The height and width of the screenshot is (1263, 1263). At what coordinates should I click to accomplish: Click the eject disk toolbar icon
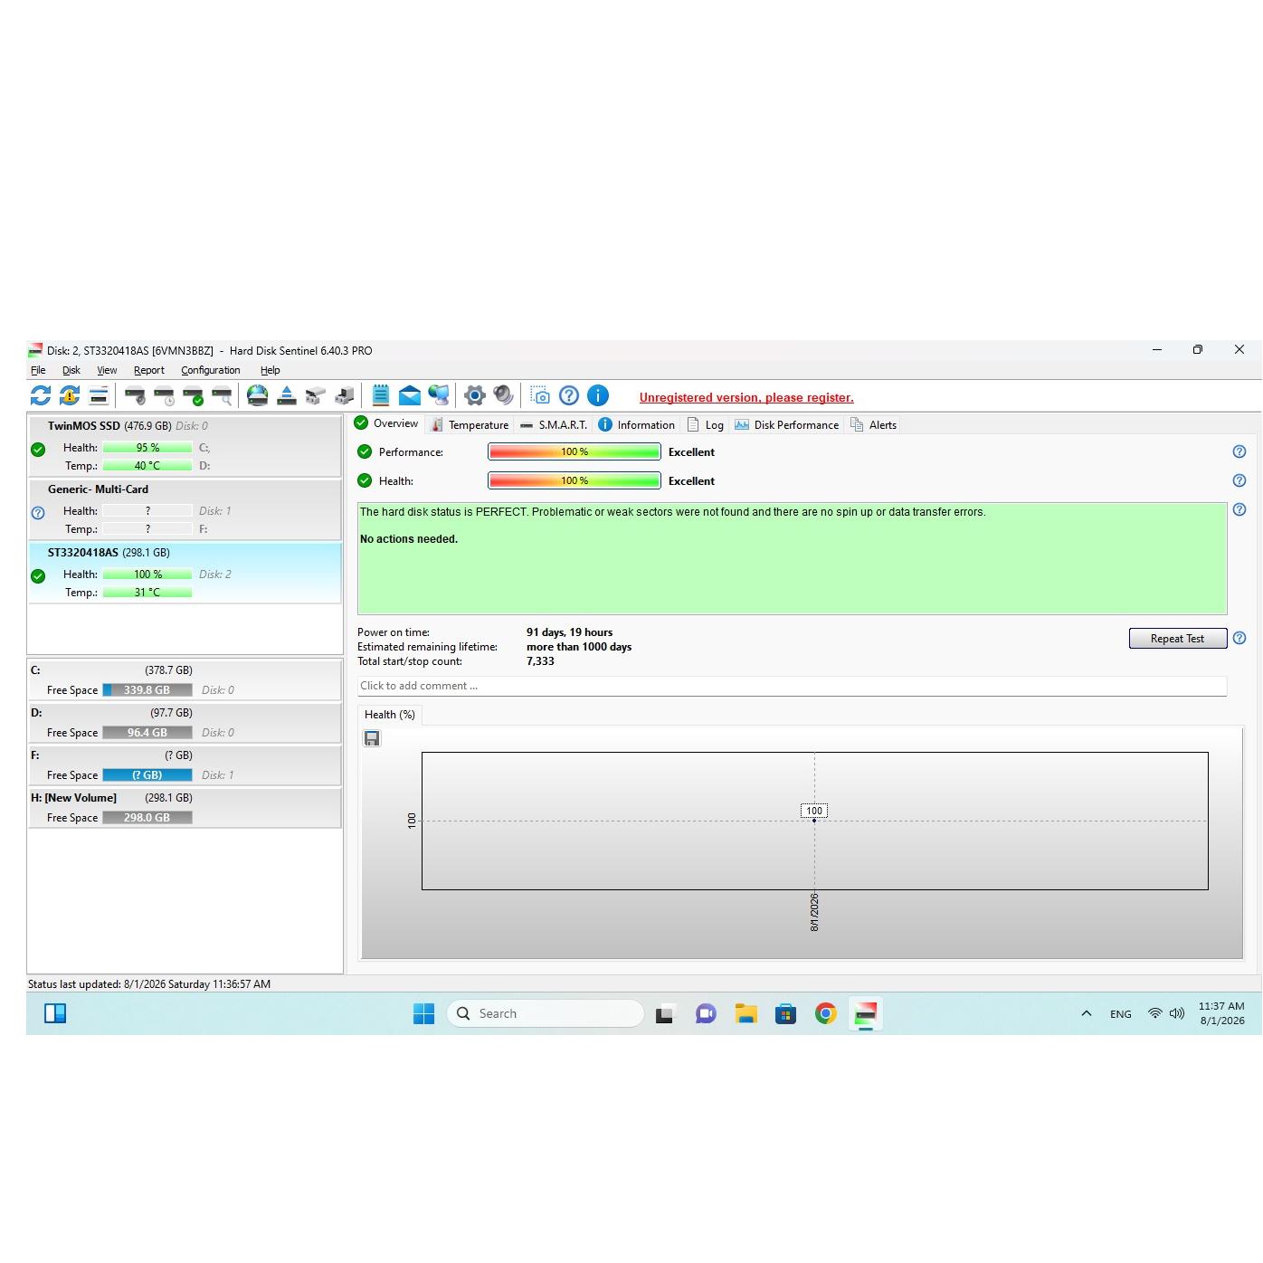point(287,395)
